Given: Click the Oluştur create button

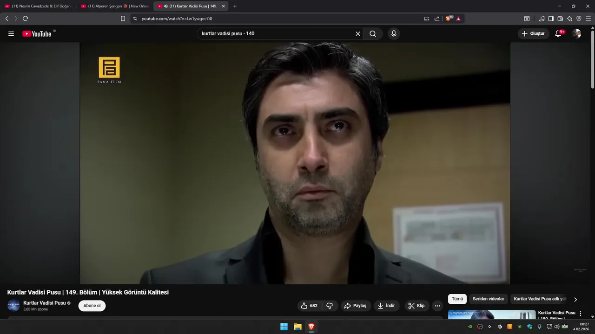Looking at the screenshot, I should coord(533,33).
